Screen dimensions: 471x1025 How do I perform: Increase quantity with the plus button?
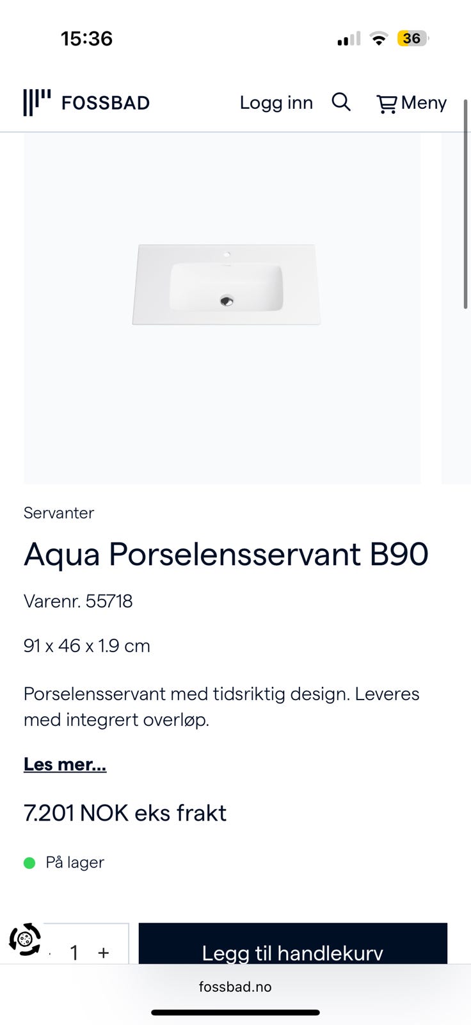tap(104, 953)
